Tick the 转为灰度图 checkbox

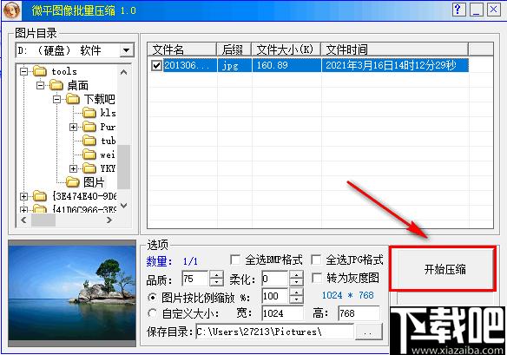point(317,278)
